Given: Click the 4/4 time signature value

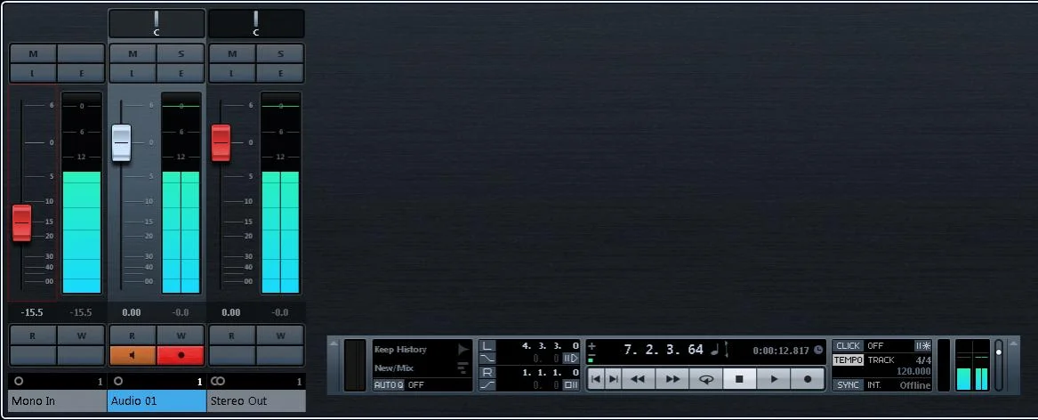Looking at the screenshot, I should pyautogui.click(x=921, y=359).
